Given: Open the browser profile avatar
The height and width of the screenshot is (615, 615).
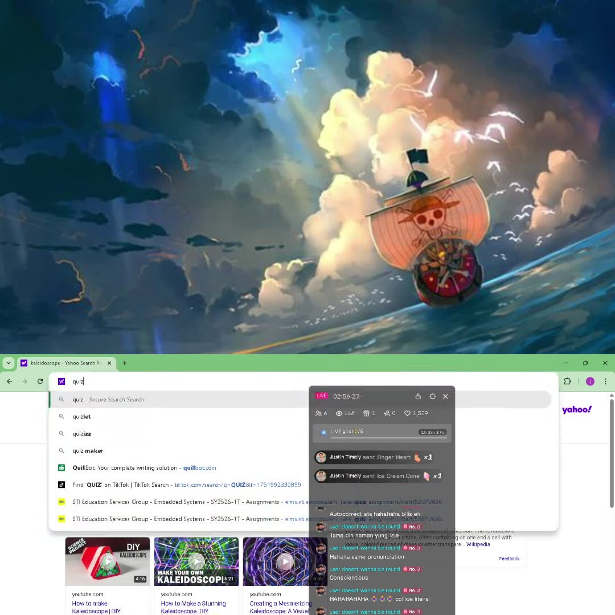Looking at the screenshot, I should click(x=590, y=382).
